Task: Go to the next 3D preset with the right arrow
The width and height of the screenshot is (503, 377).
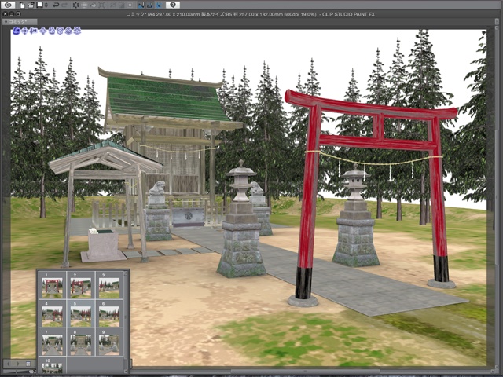Action: point(18,364)
